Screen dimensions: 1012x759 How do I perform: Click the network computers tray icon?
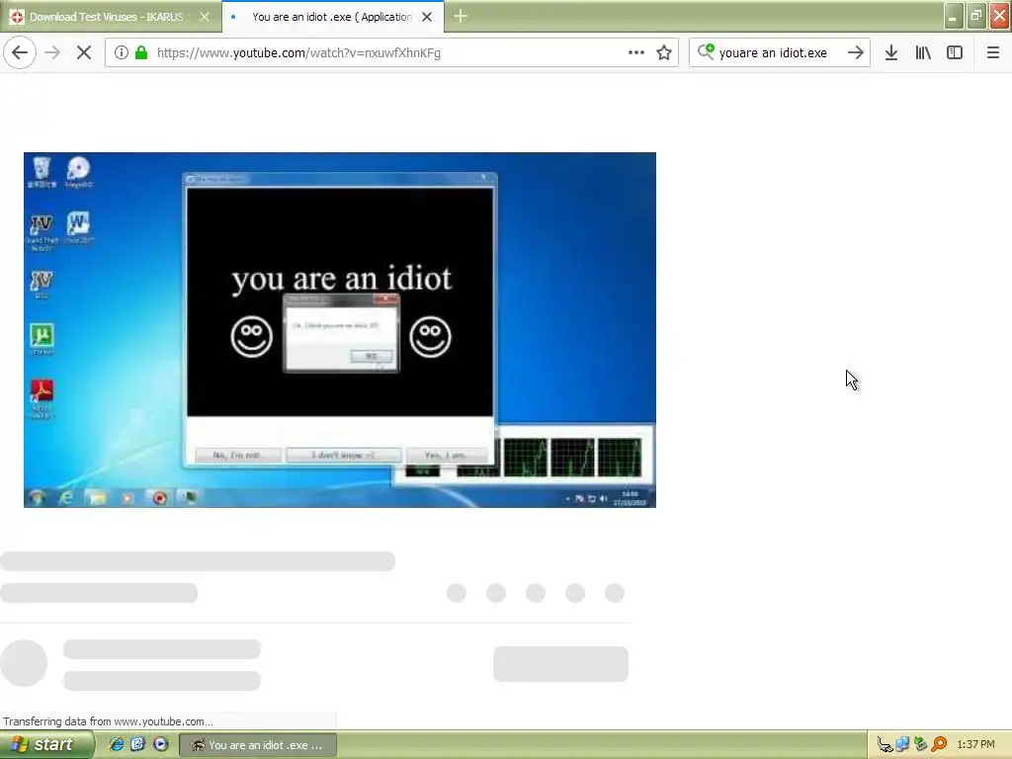pos(902,745)
